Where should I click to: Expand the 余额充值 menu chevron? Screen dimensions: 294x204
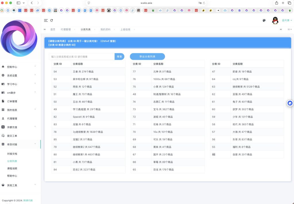[35, 126]
